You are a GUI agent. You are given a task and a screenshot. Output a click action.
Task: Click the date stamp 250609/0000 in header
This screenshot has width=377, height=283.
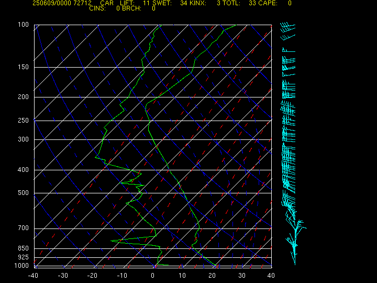click(x=52, y=3)
